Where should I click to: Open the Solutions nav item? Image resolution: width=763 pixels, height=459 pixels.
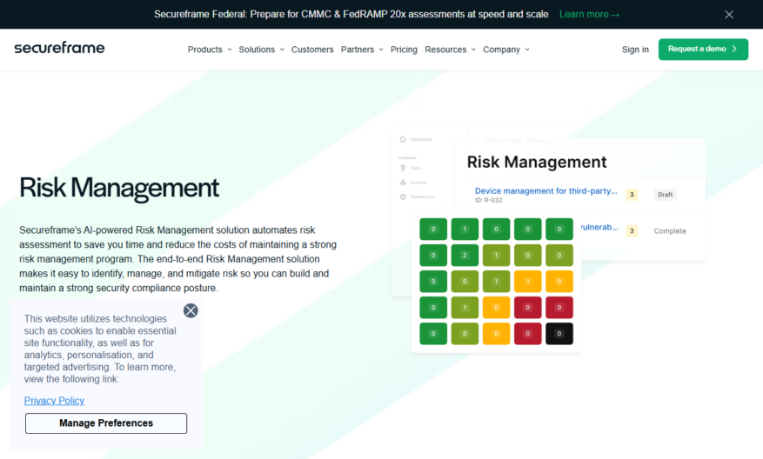pyautogui.click(x=257, y=50)
